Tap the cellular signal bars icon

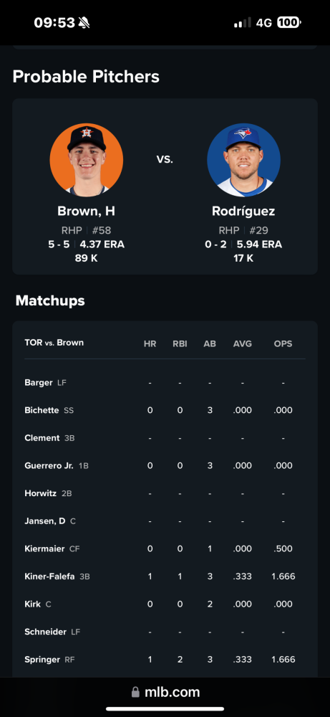(x=243, y=22)
